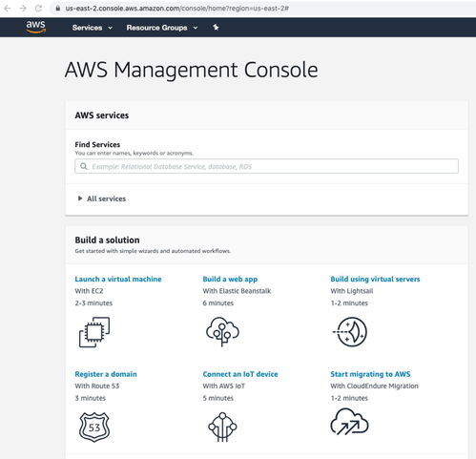Viewport: 476px width, 459px height.
Task: Click the 'With EC2' text
Action: (x=89, y=291)
